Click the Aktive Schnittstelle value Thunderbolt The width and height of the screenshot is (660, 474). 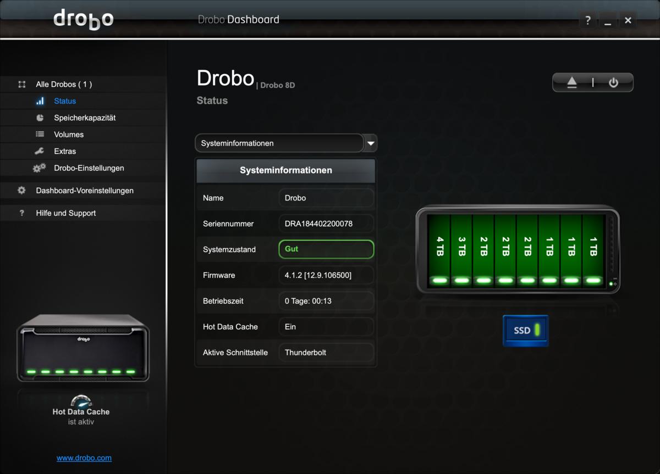coord(326,353)
